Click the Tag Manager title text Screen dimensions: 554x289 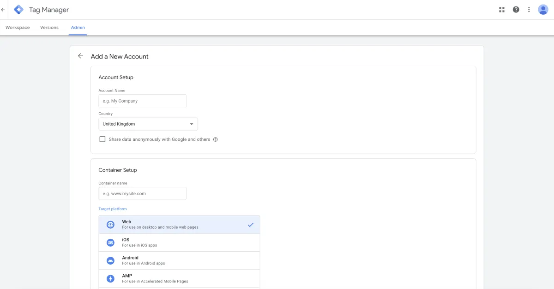(x=49, y=10)
